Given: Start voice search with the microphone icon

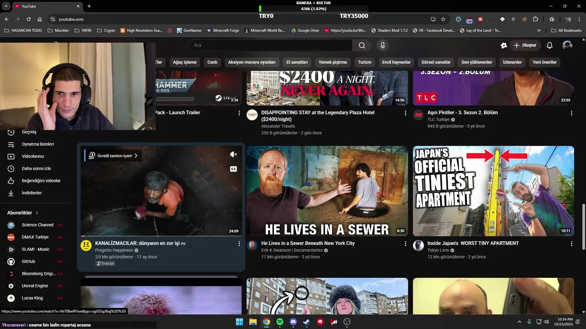Looking at the screenshot, I should pyautogui.click(x=383, y=45).
